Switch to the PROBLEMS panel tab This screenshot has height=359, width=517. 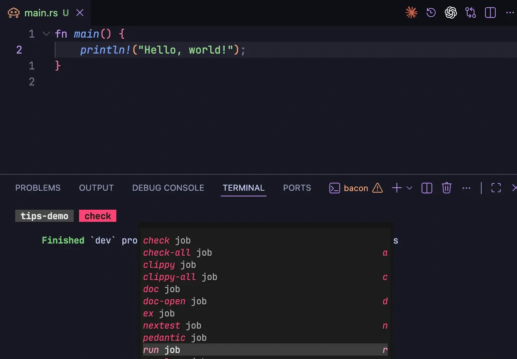tap(38, 188)
